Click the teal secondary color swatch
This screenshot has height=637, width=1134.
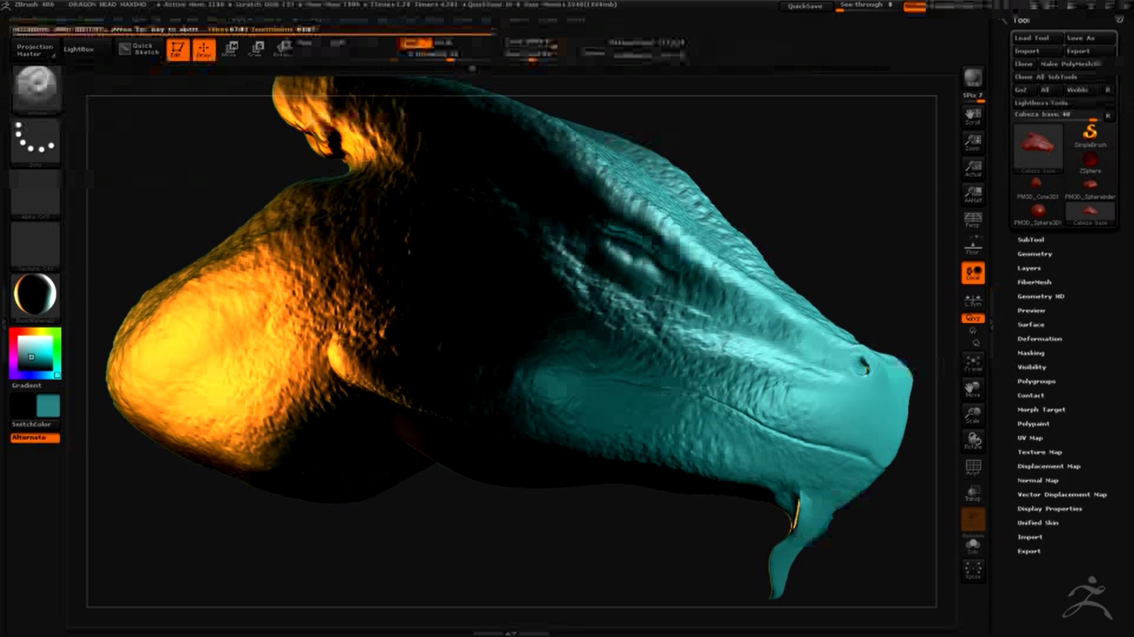(x=48, y=406)
